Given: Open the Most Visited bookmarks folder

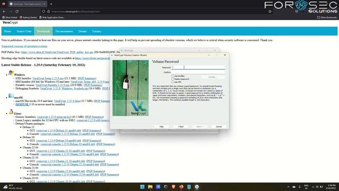Looking at the screenshot, I should (x=10, y=18).
